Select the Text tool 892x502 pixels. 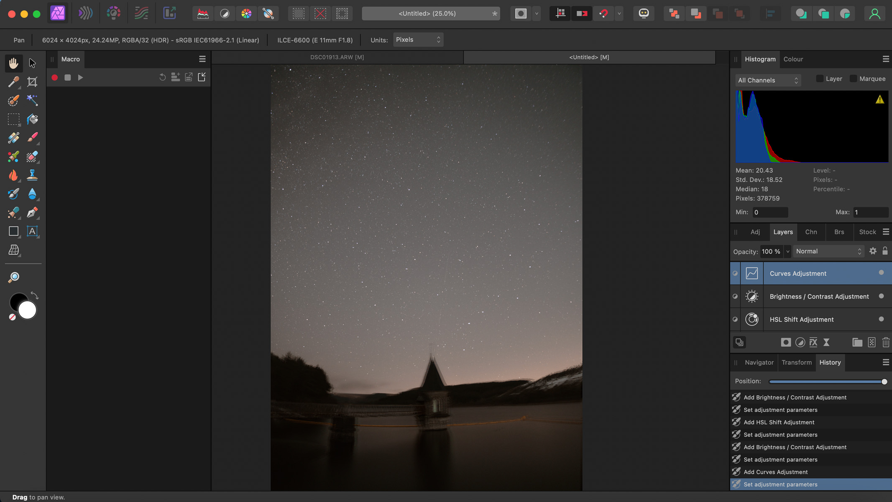point(33,231)
